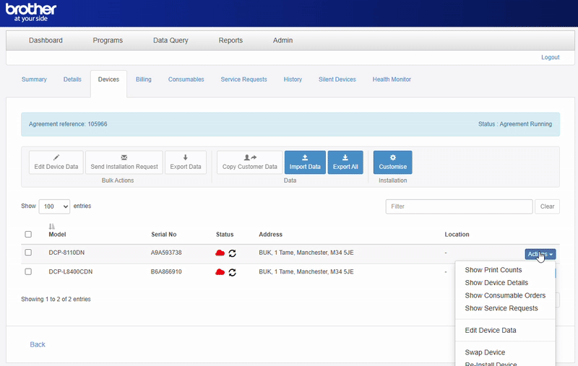Check the DCP-L8400CDN row checkbox
Screen dimensions: 578x366
pos(28,271)
